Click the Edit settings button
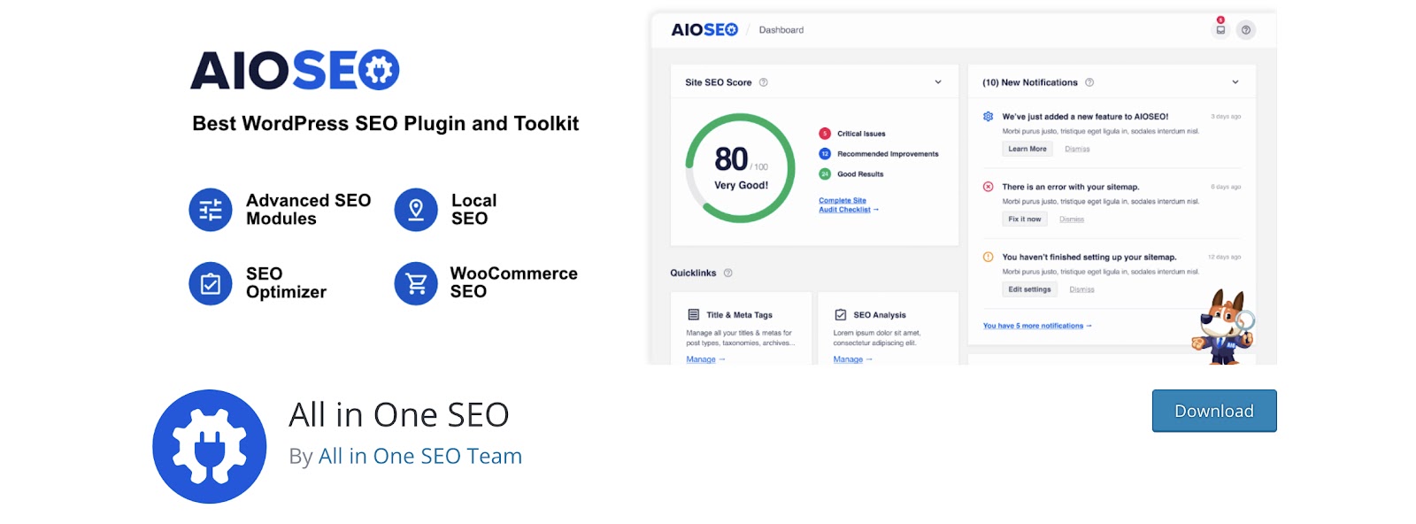Screen dimensions: 1416x524 coord(1029,289)
